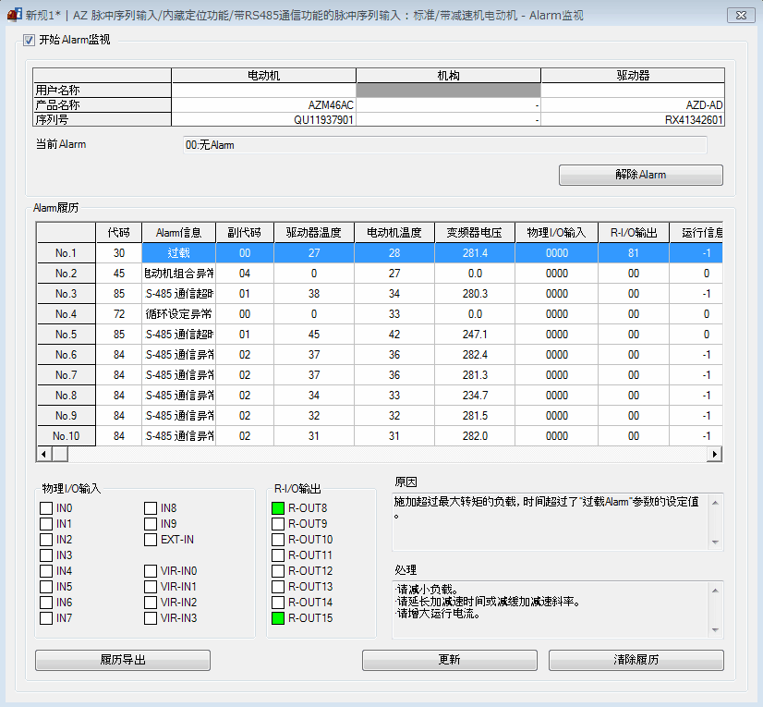Click the green R-OUT15 indicator

pos(278,618)
